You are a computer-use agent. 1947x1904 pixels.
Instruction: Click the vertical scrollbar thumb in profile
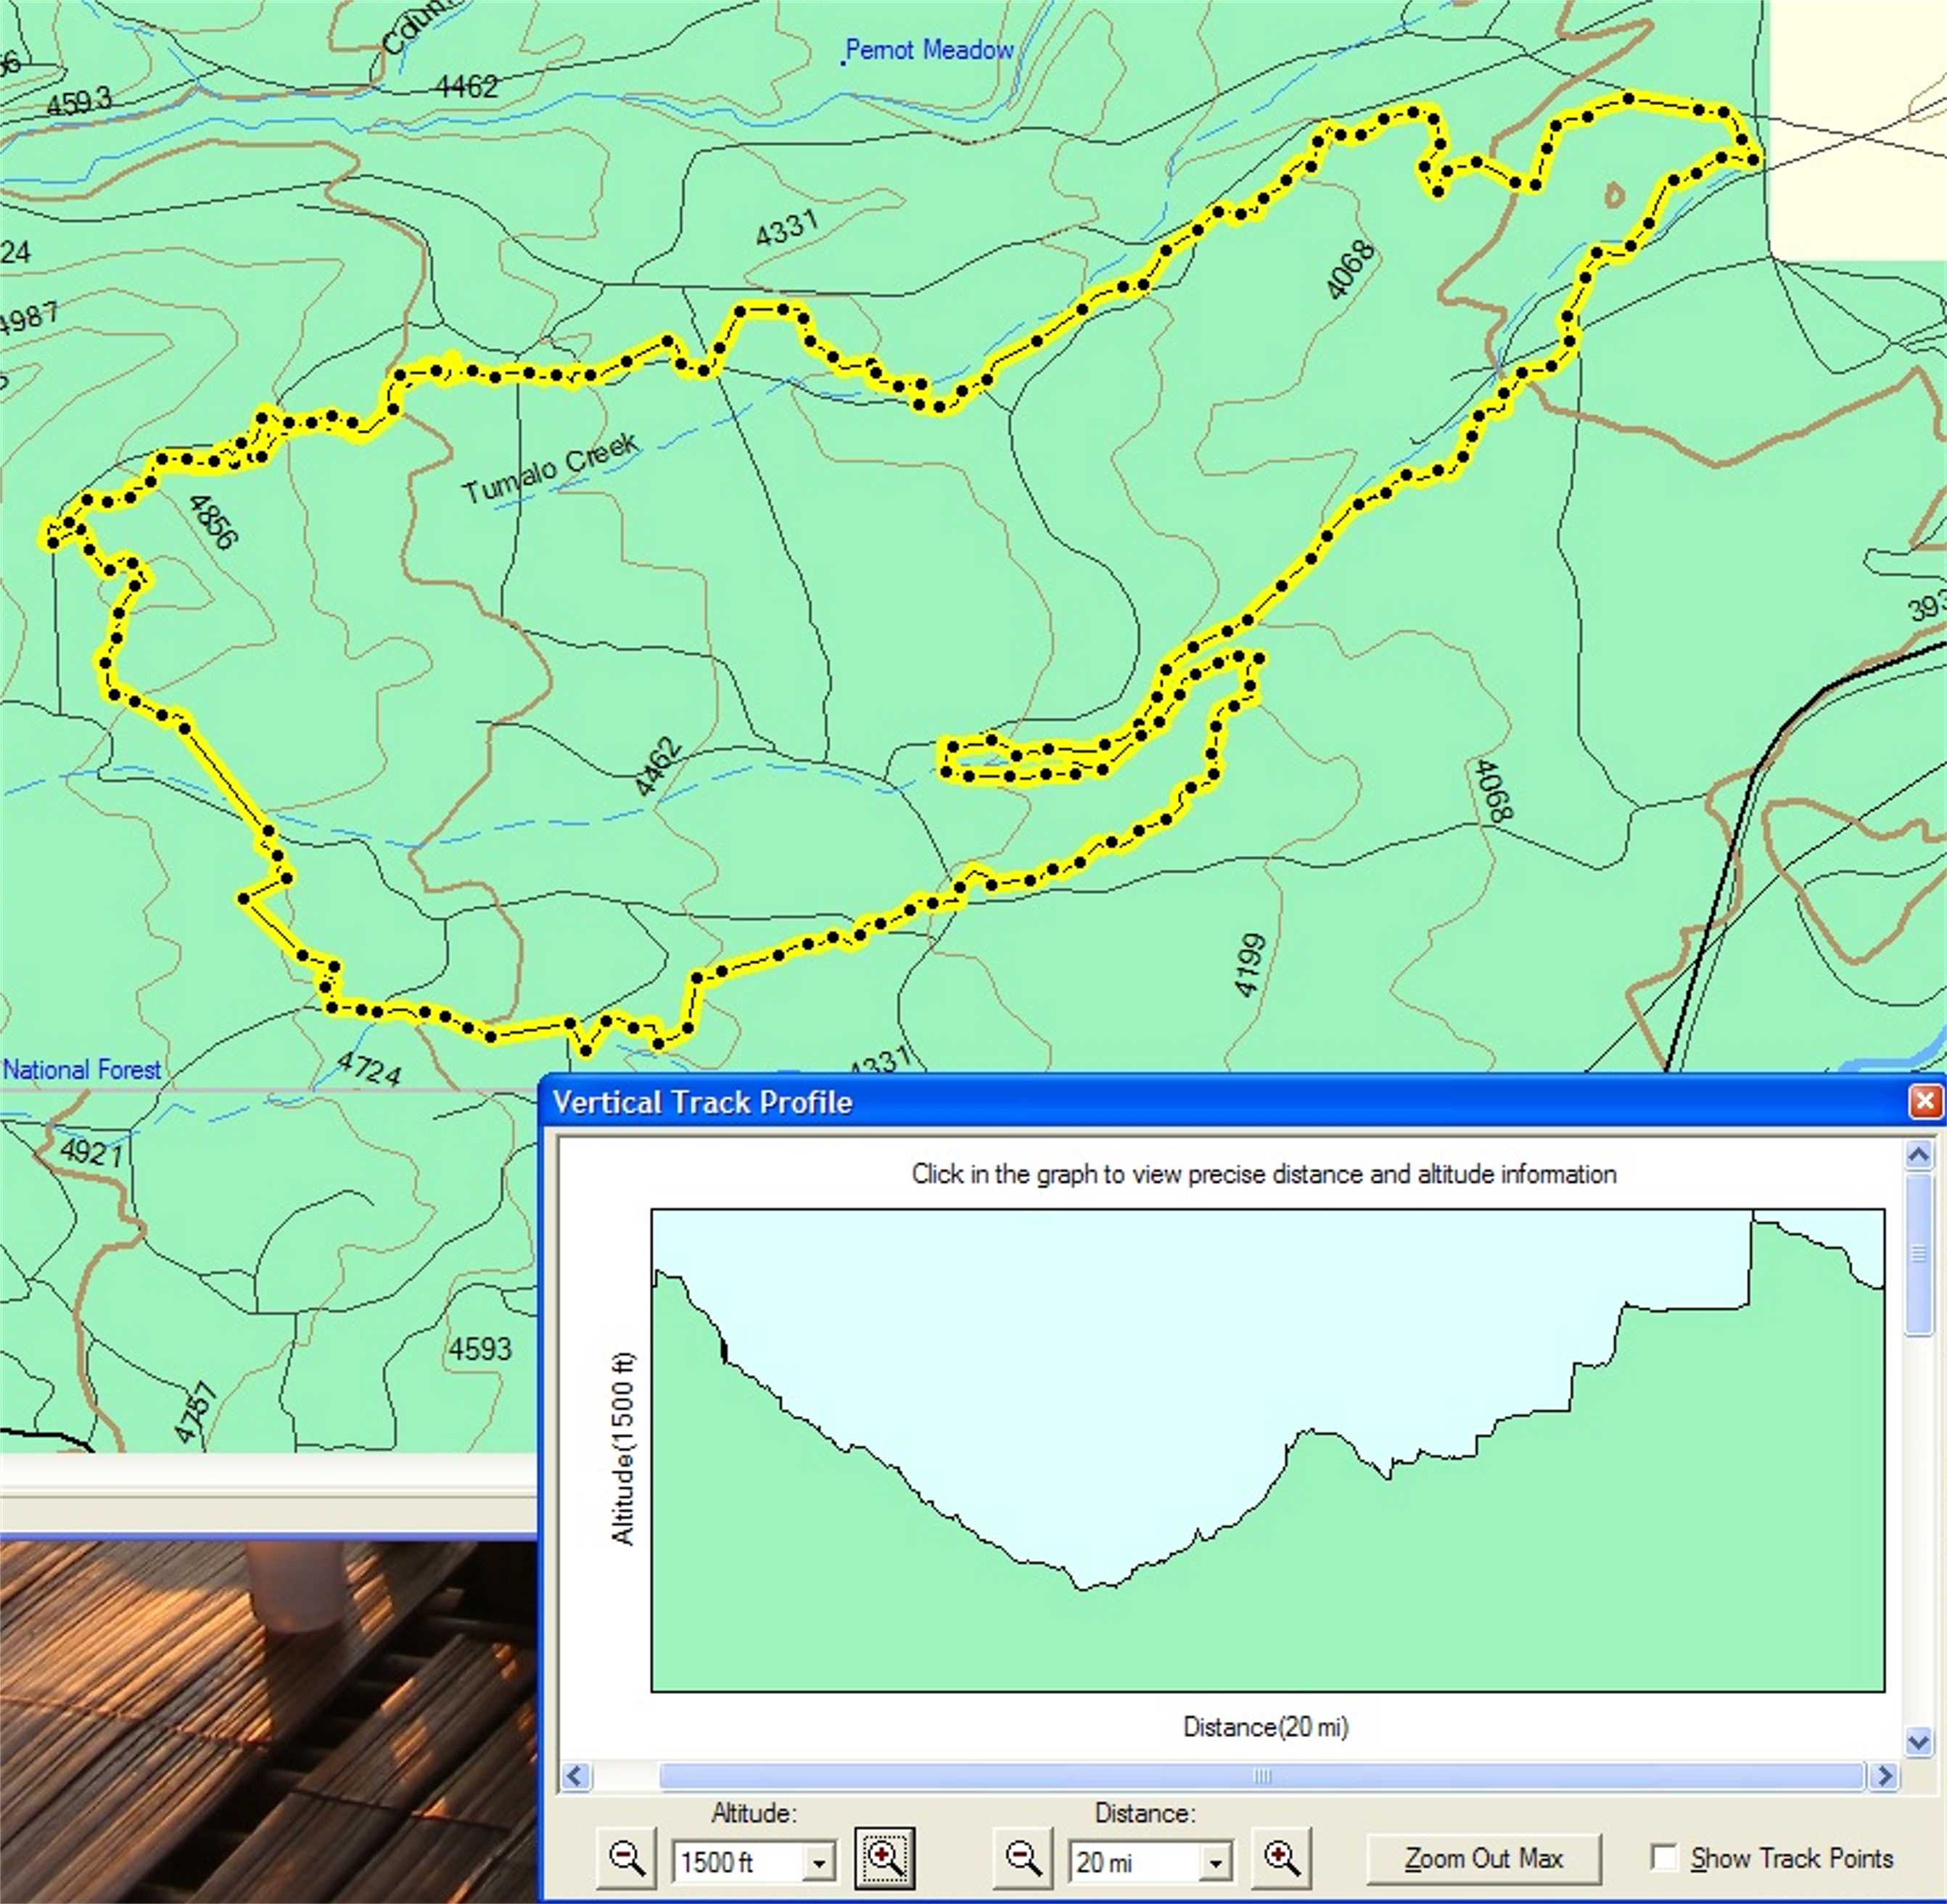tap(1918, 1254)
